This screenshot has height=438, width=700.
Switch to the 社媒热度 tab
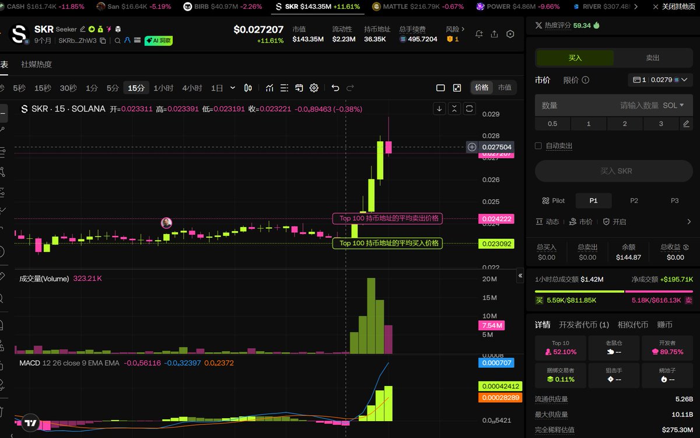point(36,64)
